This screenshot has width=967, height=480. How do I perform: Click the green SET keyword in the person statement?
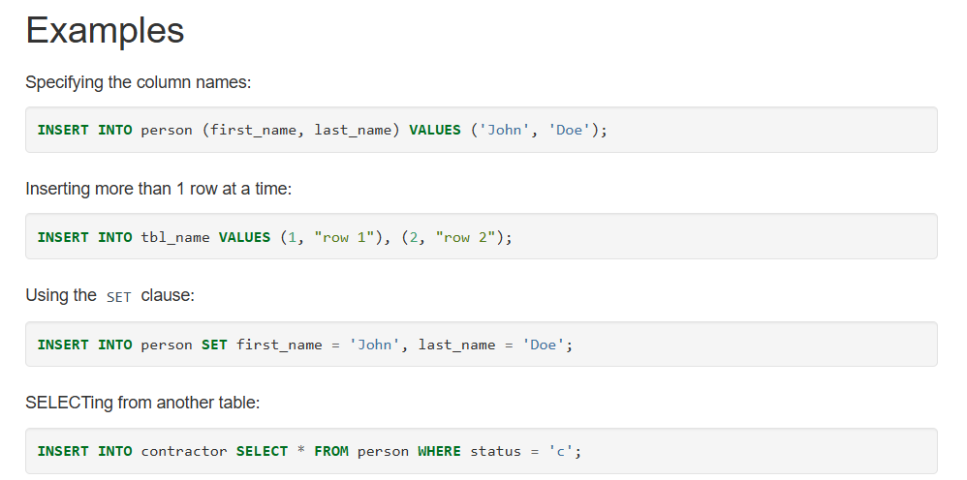[x=214, y=345]
